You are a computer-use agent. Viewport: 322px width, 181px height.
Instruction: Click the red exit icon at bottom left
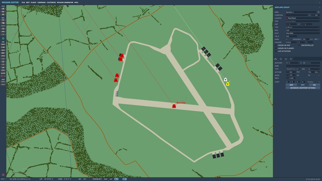(x=3, y=175)
